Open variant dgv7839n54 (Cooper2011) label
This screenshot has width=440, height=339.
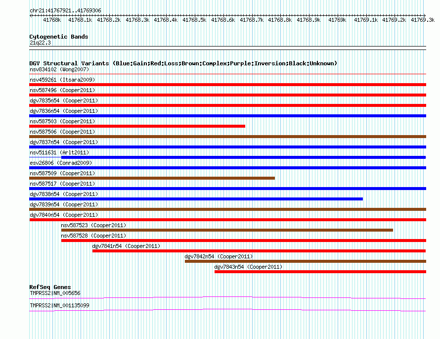pos(64,204)
